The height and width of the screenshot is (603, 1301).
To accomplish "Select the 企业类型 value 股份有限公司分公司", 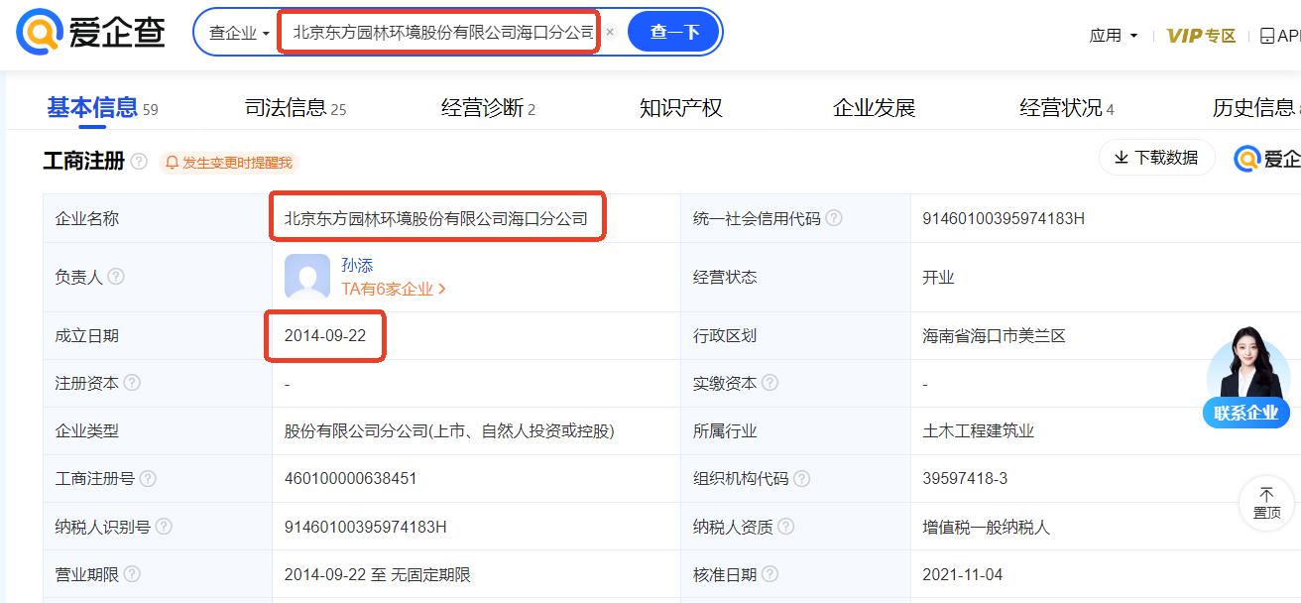I will (449, 431).
